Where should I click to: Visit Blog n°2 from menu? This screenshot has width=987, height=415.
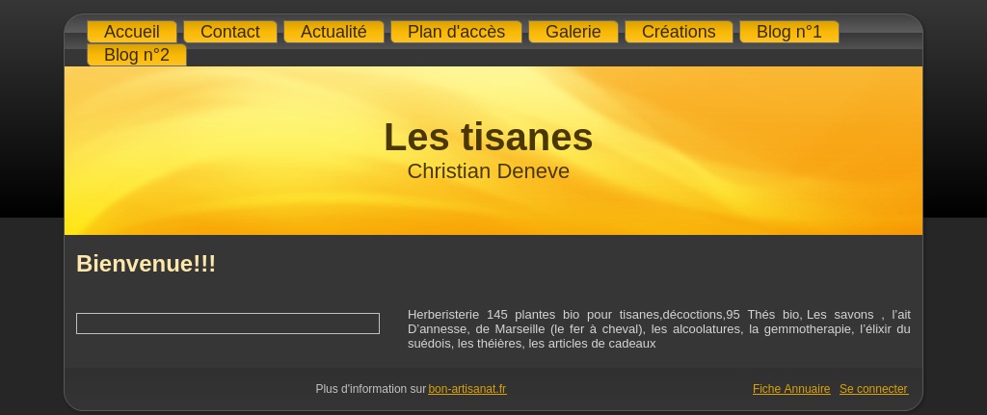[x=137, y=55]
